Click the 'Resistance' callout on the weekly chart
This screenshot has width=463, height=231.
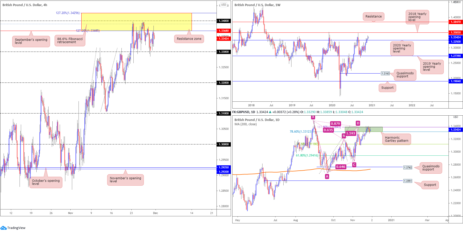coord(374,16)
